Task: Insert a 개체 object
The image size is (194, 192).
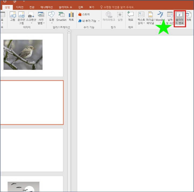Action: click(189, 16)
